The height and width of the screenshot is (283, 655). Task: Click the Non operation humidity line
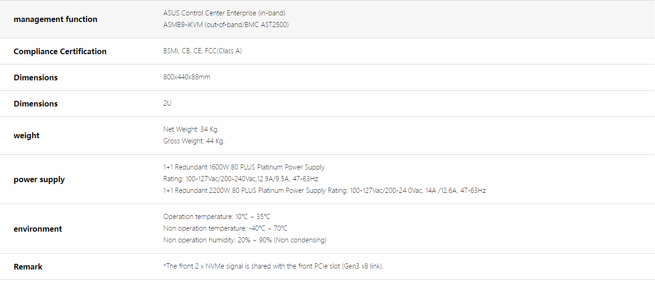(245, 240)
